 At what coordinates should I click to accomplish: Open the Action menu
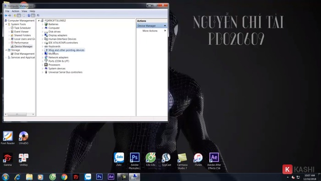(x=15, y=11)
